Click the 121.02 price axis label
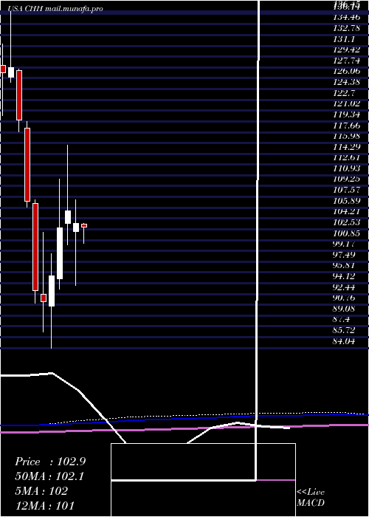Screen dimensions: 369x517 tap(347, 103)
